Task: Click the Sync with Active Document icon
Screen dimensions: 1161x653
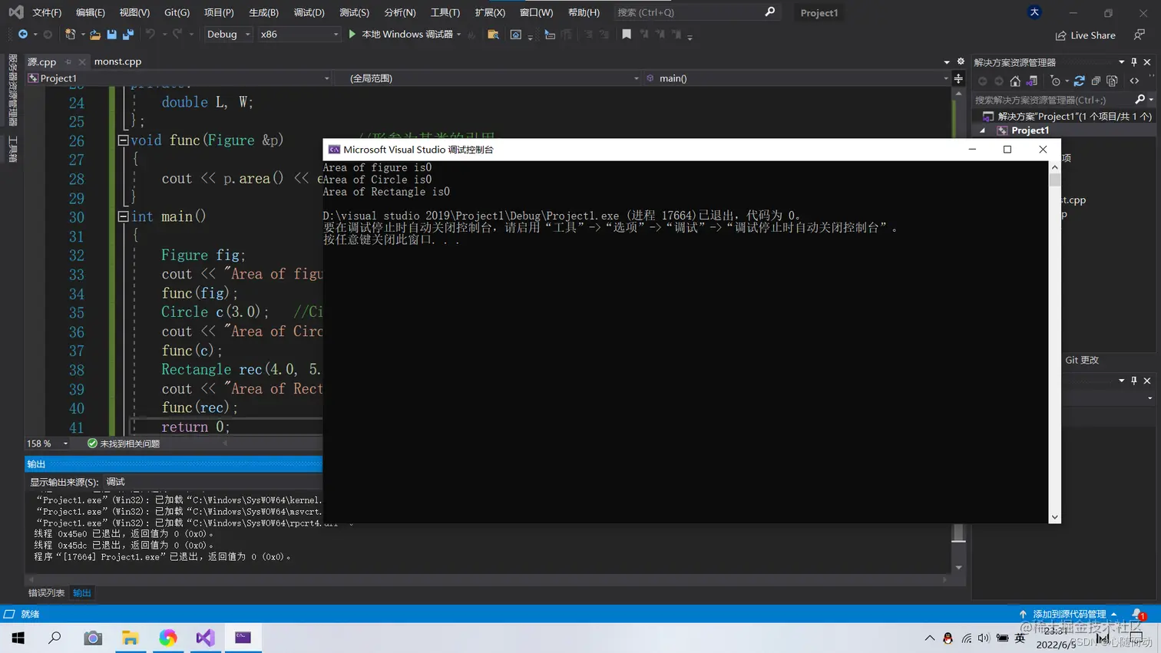Action: 1080,81
